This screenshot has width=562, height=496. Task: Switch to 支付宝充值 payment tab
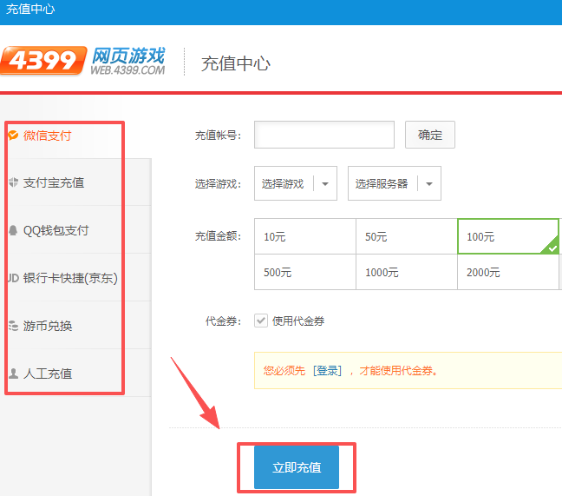pyautogui.click(x=54, y=182)
